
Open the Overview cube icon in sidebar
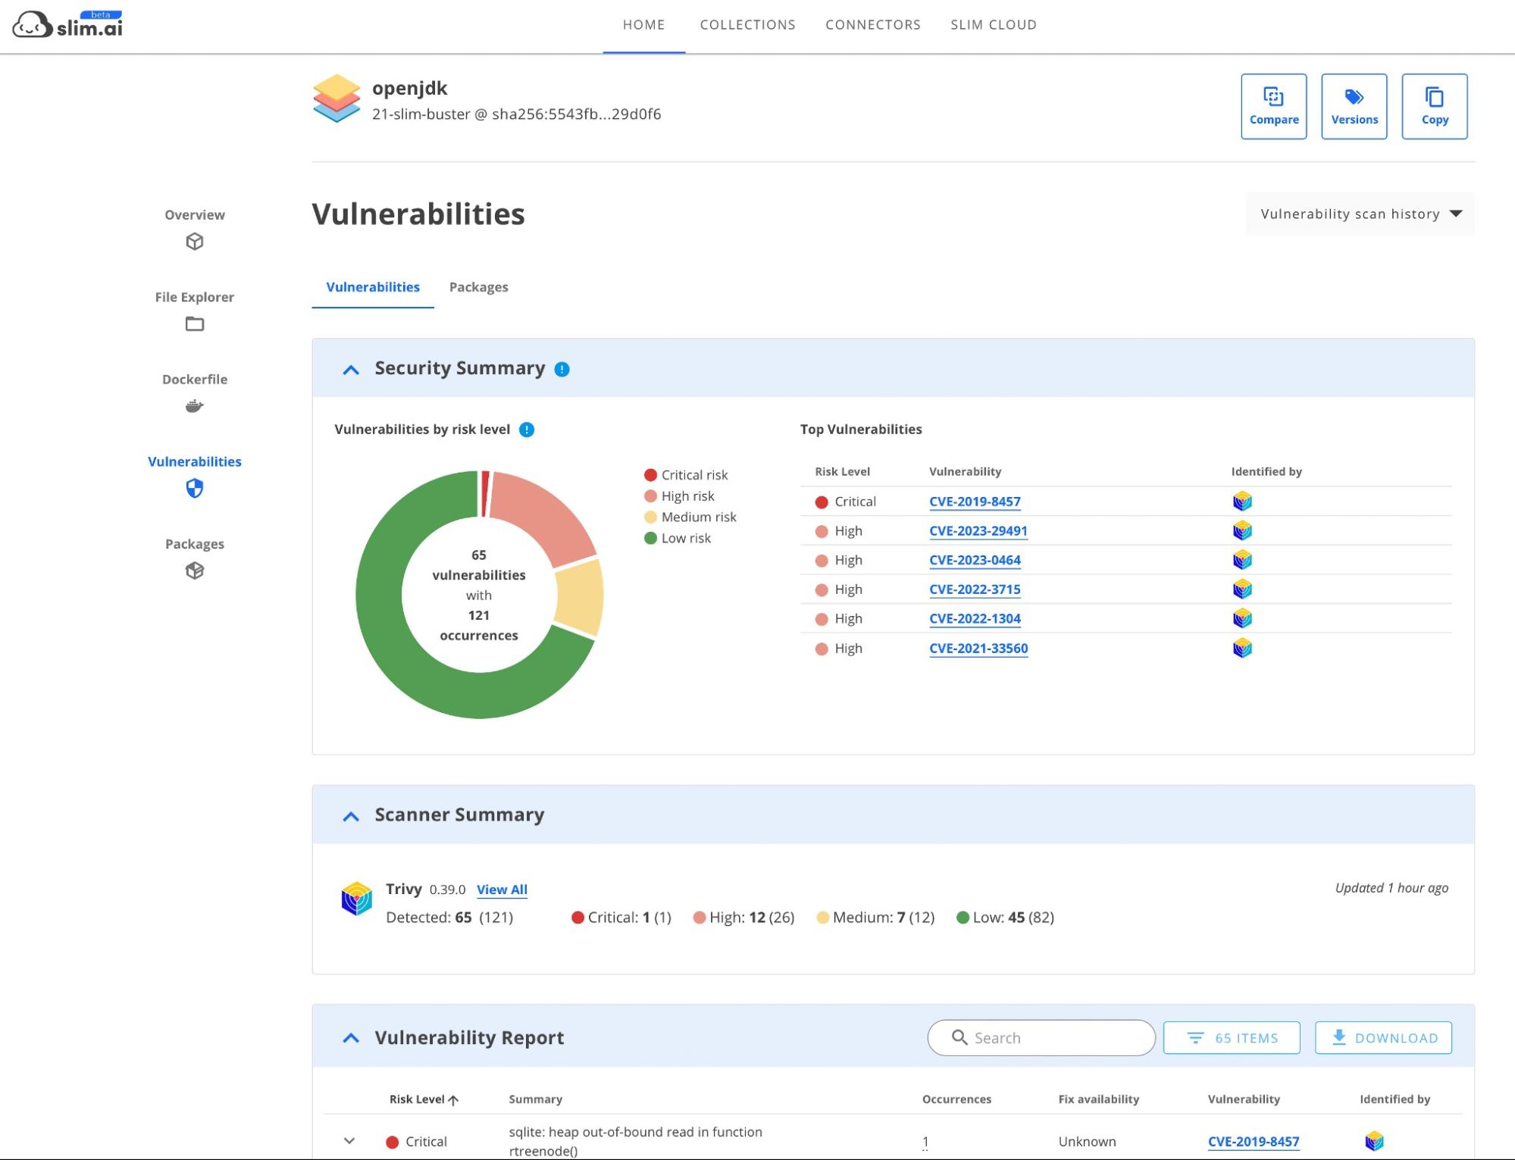195,242
